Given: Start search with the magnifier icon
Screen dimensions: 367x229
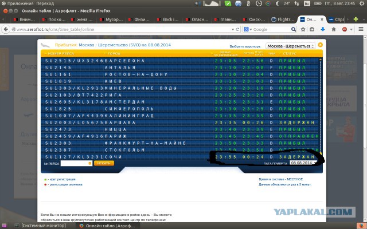Looking at the screenshot, I should tap(293, 29).
